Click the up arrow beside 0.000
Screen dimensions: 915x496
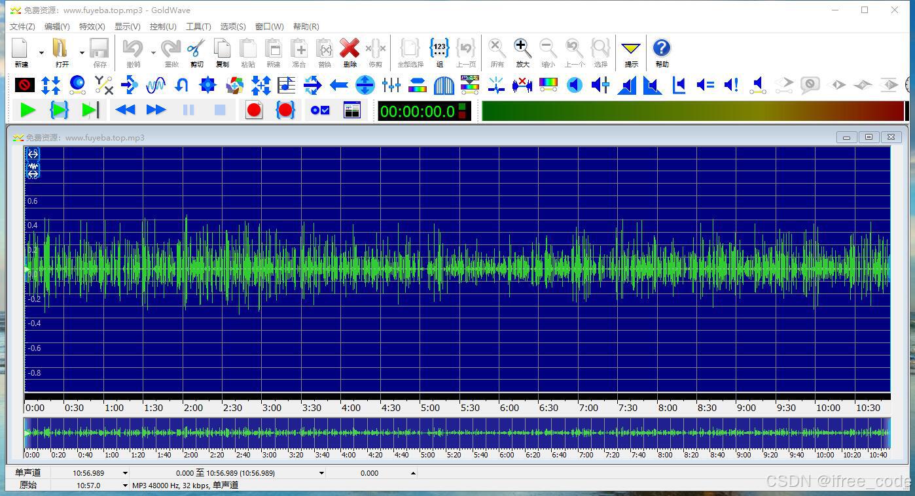[x=413, y=473]
